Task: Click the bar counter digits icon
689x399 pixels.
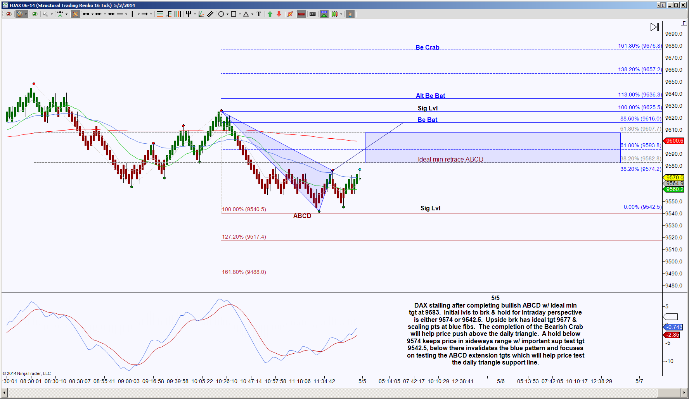Action: [x=313, y=14]
